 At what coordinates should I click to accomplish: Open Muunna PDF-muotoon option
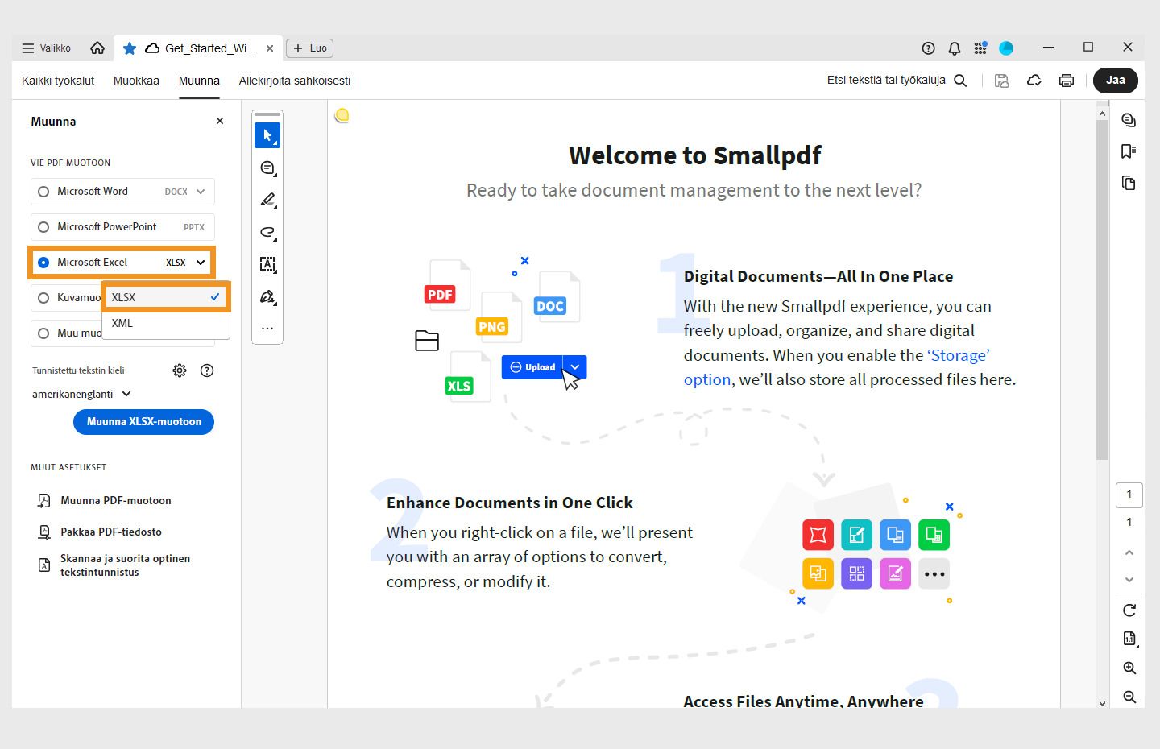pyautogui.click(x=104, y=501)
